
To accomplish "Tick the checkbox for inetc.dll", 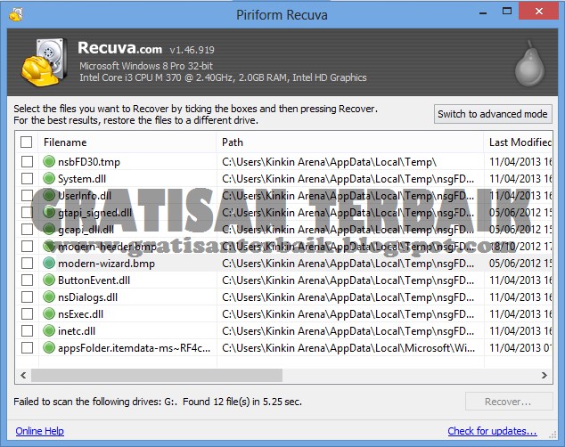I will (x=27, y=330).
